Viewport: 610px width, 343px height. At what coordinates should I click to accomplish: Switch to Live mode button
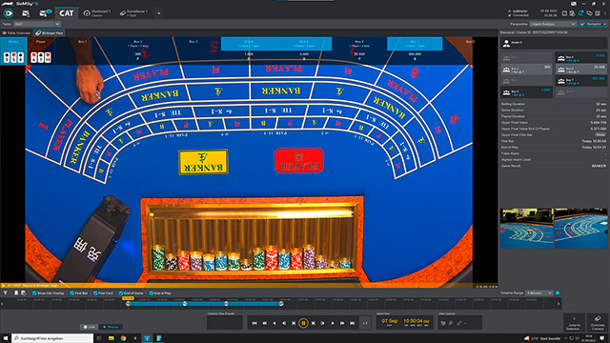89,327
